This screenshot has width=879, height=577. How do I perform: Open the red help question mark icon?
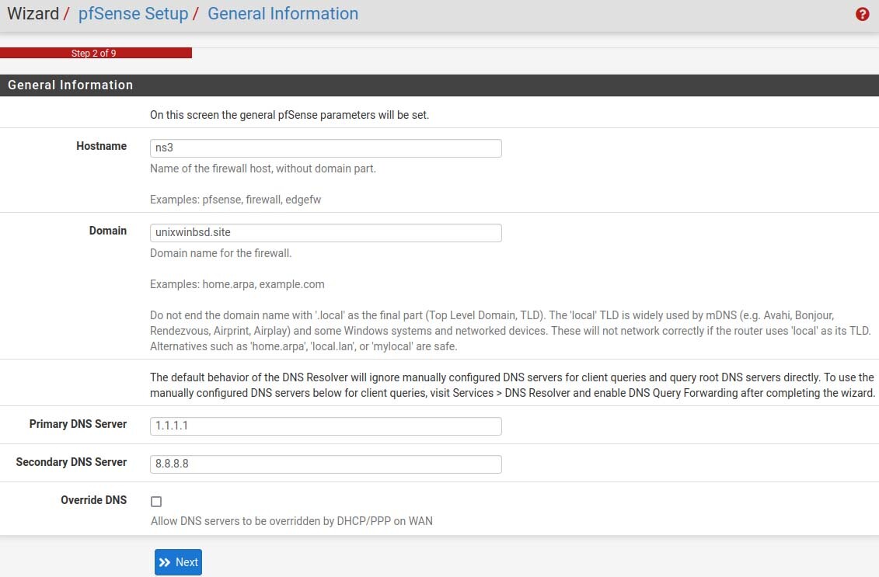click(x=862, y=14)
